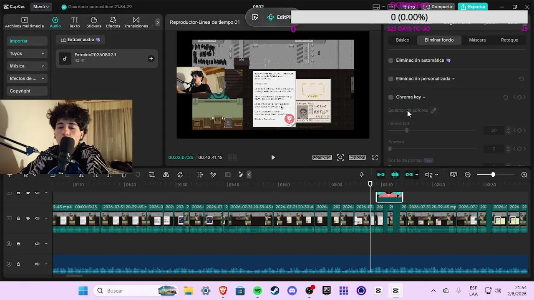The width and height of the screenshot is (534, 300).
Task: Set preview quality to Completa
Action: tap(322, 157)
